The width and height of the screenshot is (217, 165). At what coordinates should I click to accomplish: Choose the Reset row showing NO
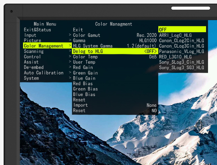coord(115,110)
